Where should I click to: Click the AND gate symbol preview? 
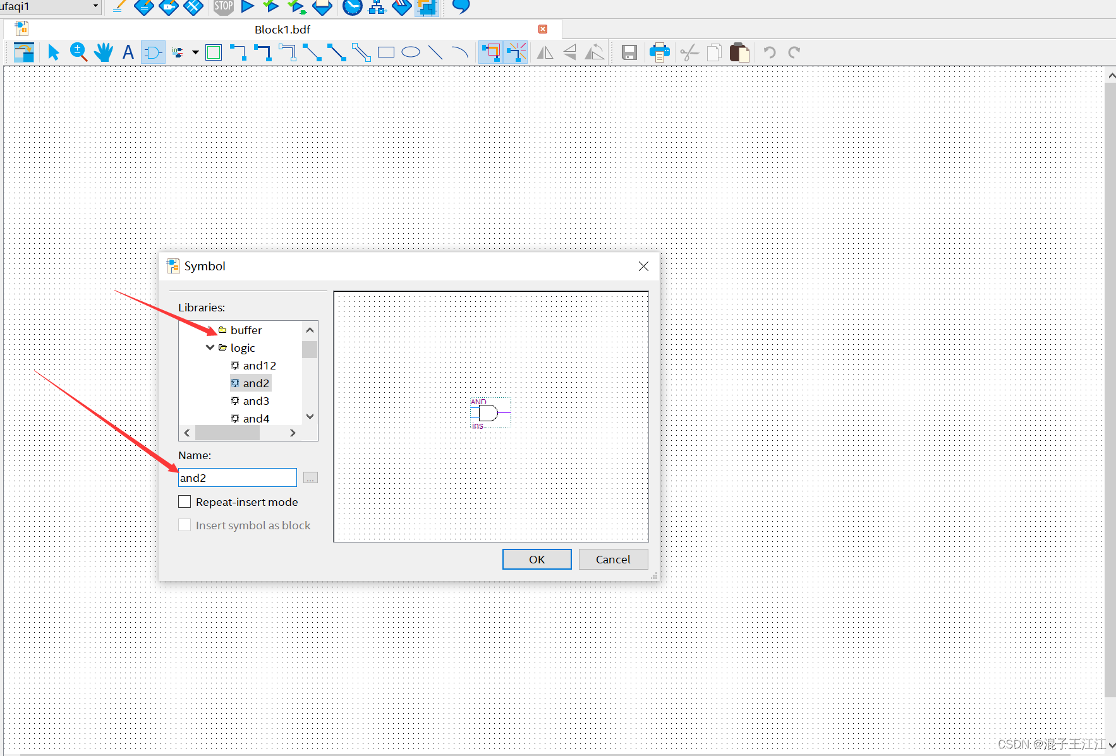(490, 413)
